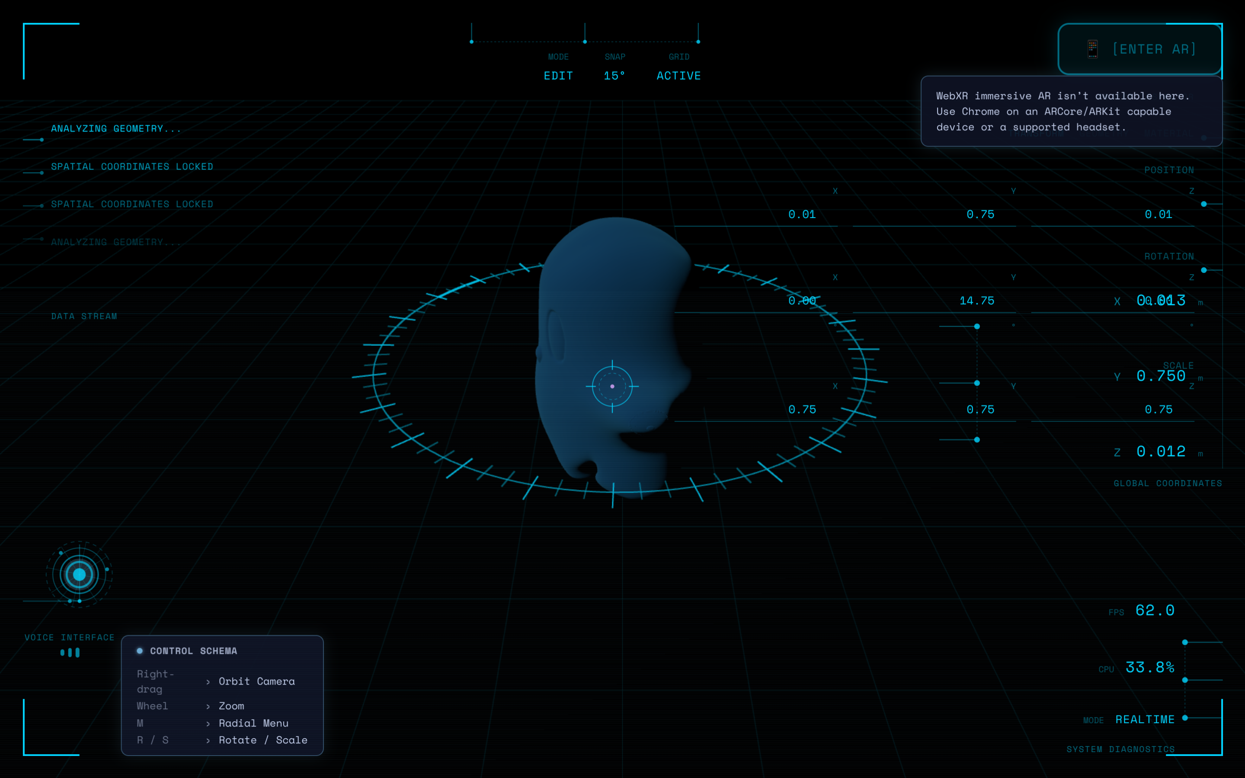The image size is (1245, 778).
Task: Toggle GRID from ACTIVE to off
Action: (678, 75)
